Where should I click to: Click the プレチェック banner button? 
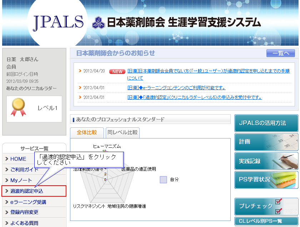266,207
